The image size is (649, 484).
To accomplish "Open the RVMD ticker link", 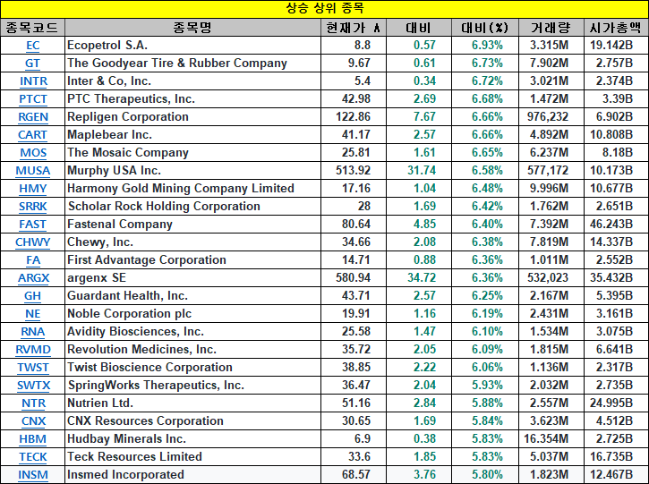I will [x=33, y=350].
